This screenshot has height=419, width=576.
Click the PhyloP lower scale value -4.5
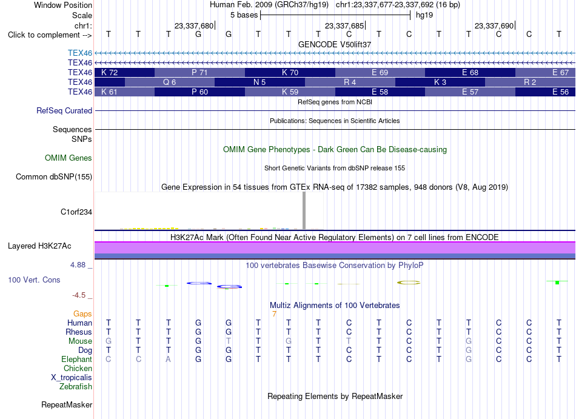79,295
